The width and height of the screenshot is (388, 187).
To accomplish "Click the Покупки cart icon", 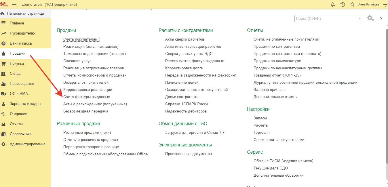I will point(3,64).
